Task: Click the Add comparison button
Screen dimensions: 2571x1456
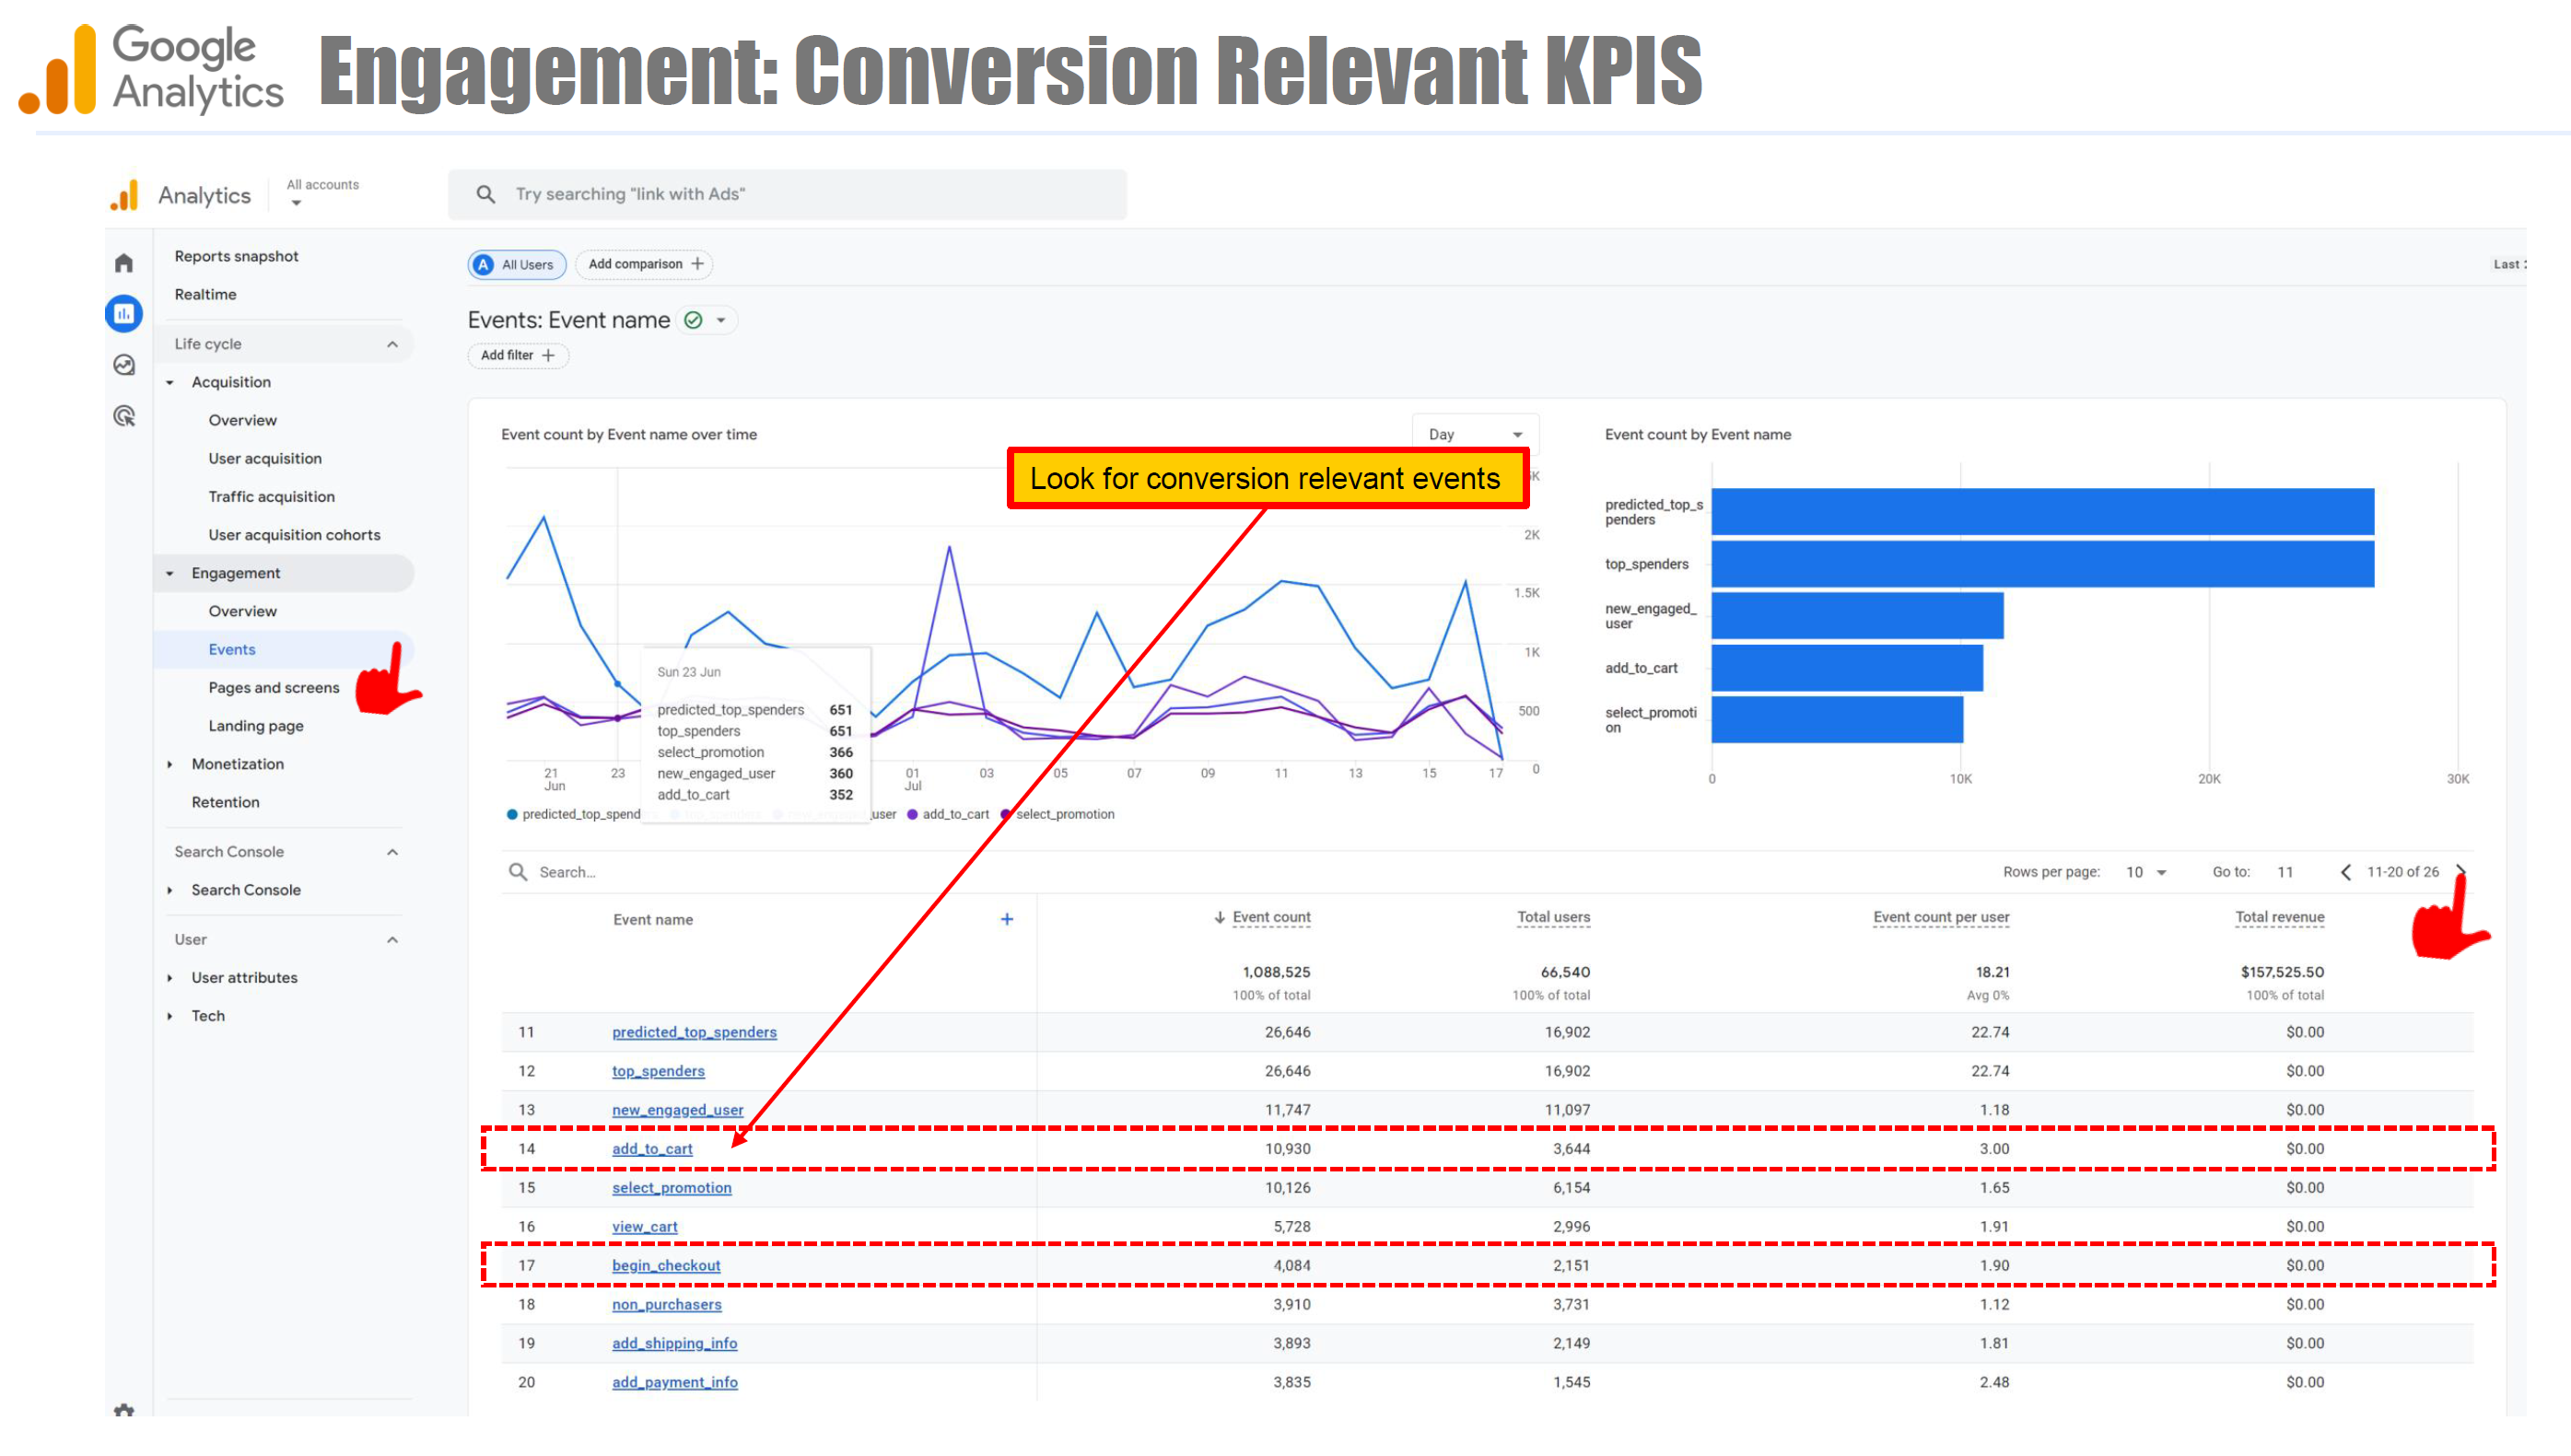Action: [x=645, y=264]
